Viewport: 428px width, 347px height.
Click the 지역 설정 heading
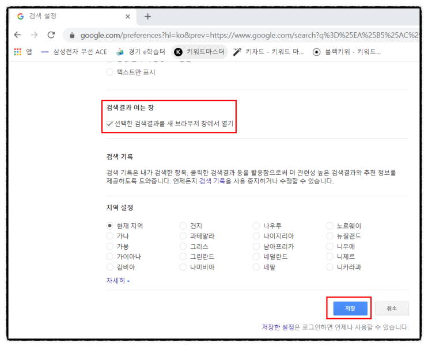pos(120,207)
